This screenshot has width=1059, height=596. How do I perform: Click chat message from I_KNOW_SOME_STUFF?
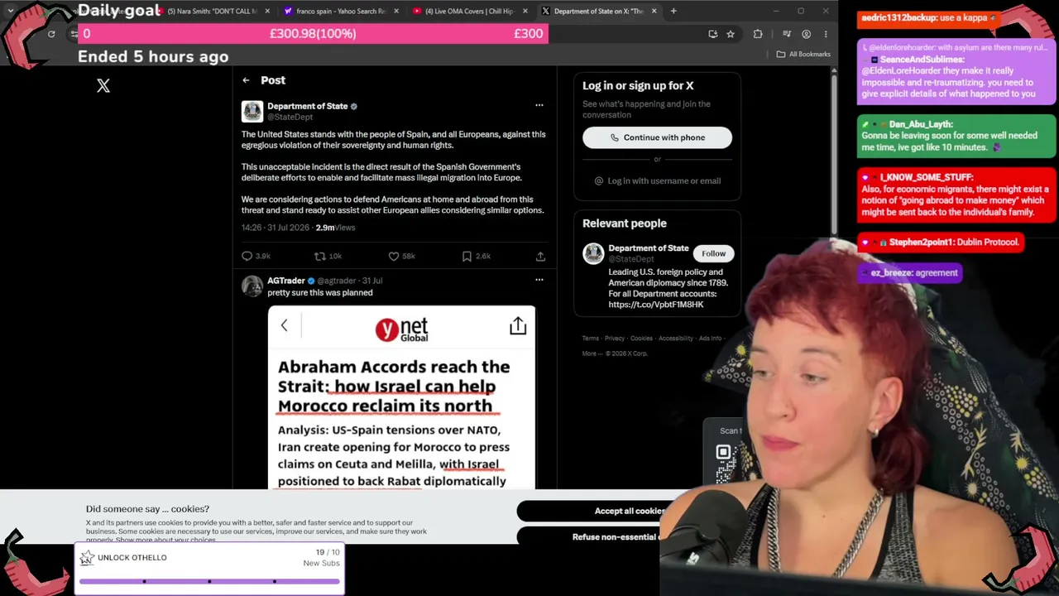pos(956,195)
